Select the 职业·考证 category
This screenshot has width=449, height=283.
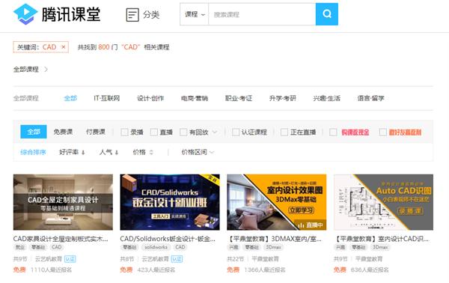239,98
